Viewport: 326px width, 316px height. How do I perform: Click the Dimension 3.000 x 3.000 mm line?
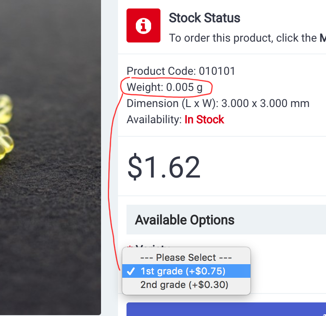coord(218,103)
